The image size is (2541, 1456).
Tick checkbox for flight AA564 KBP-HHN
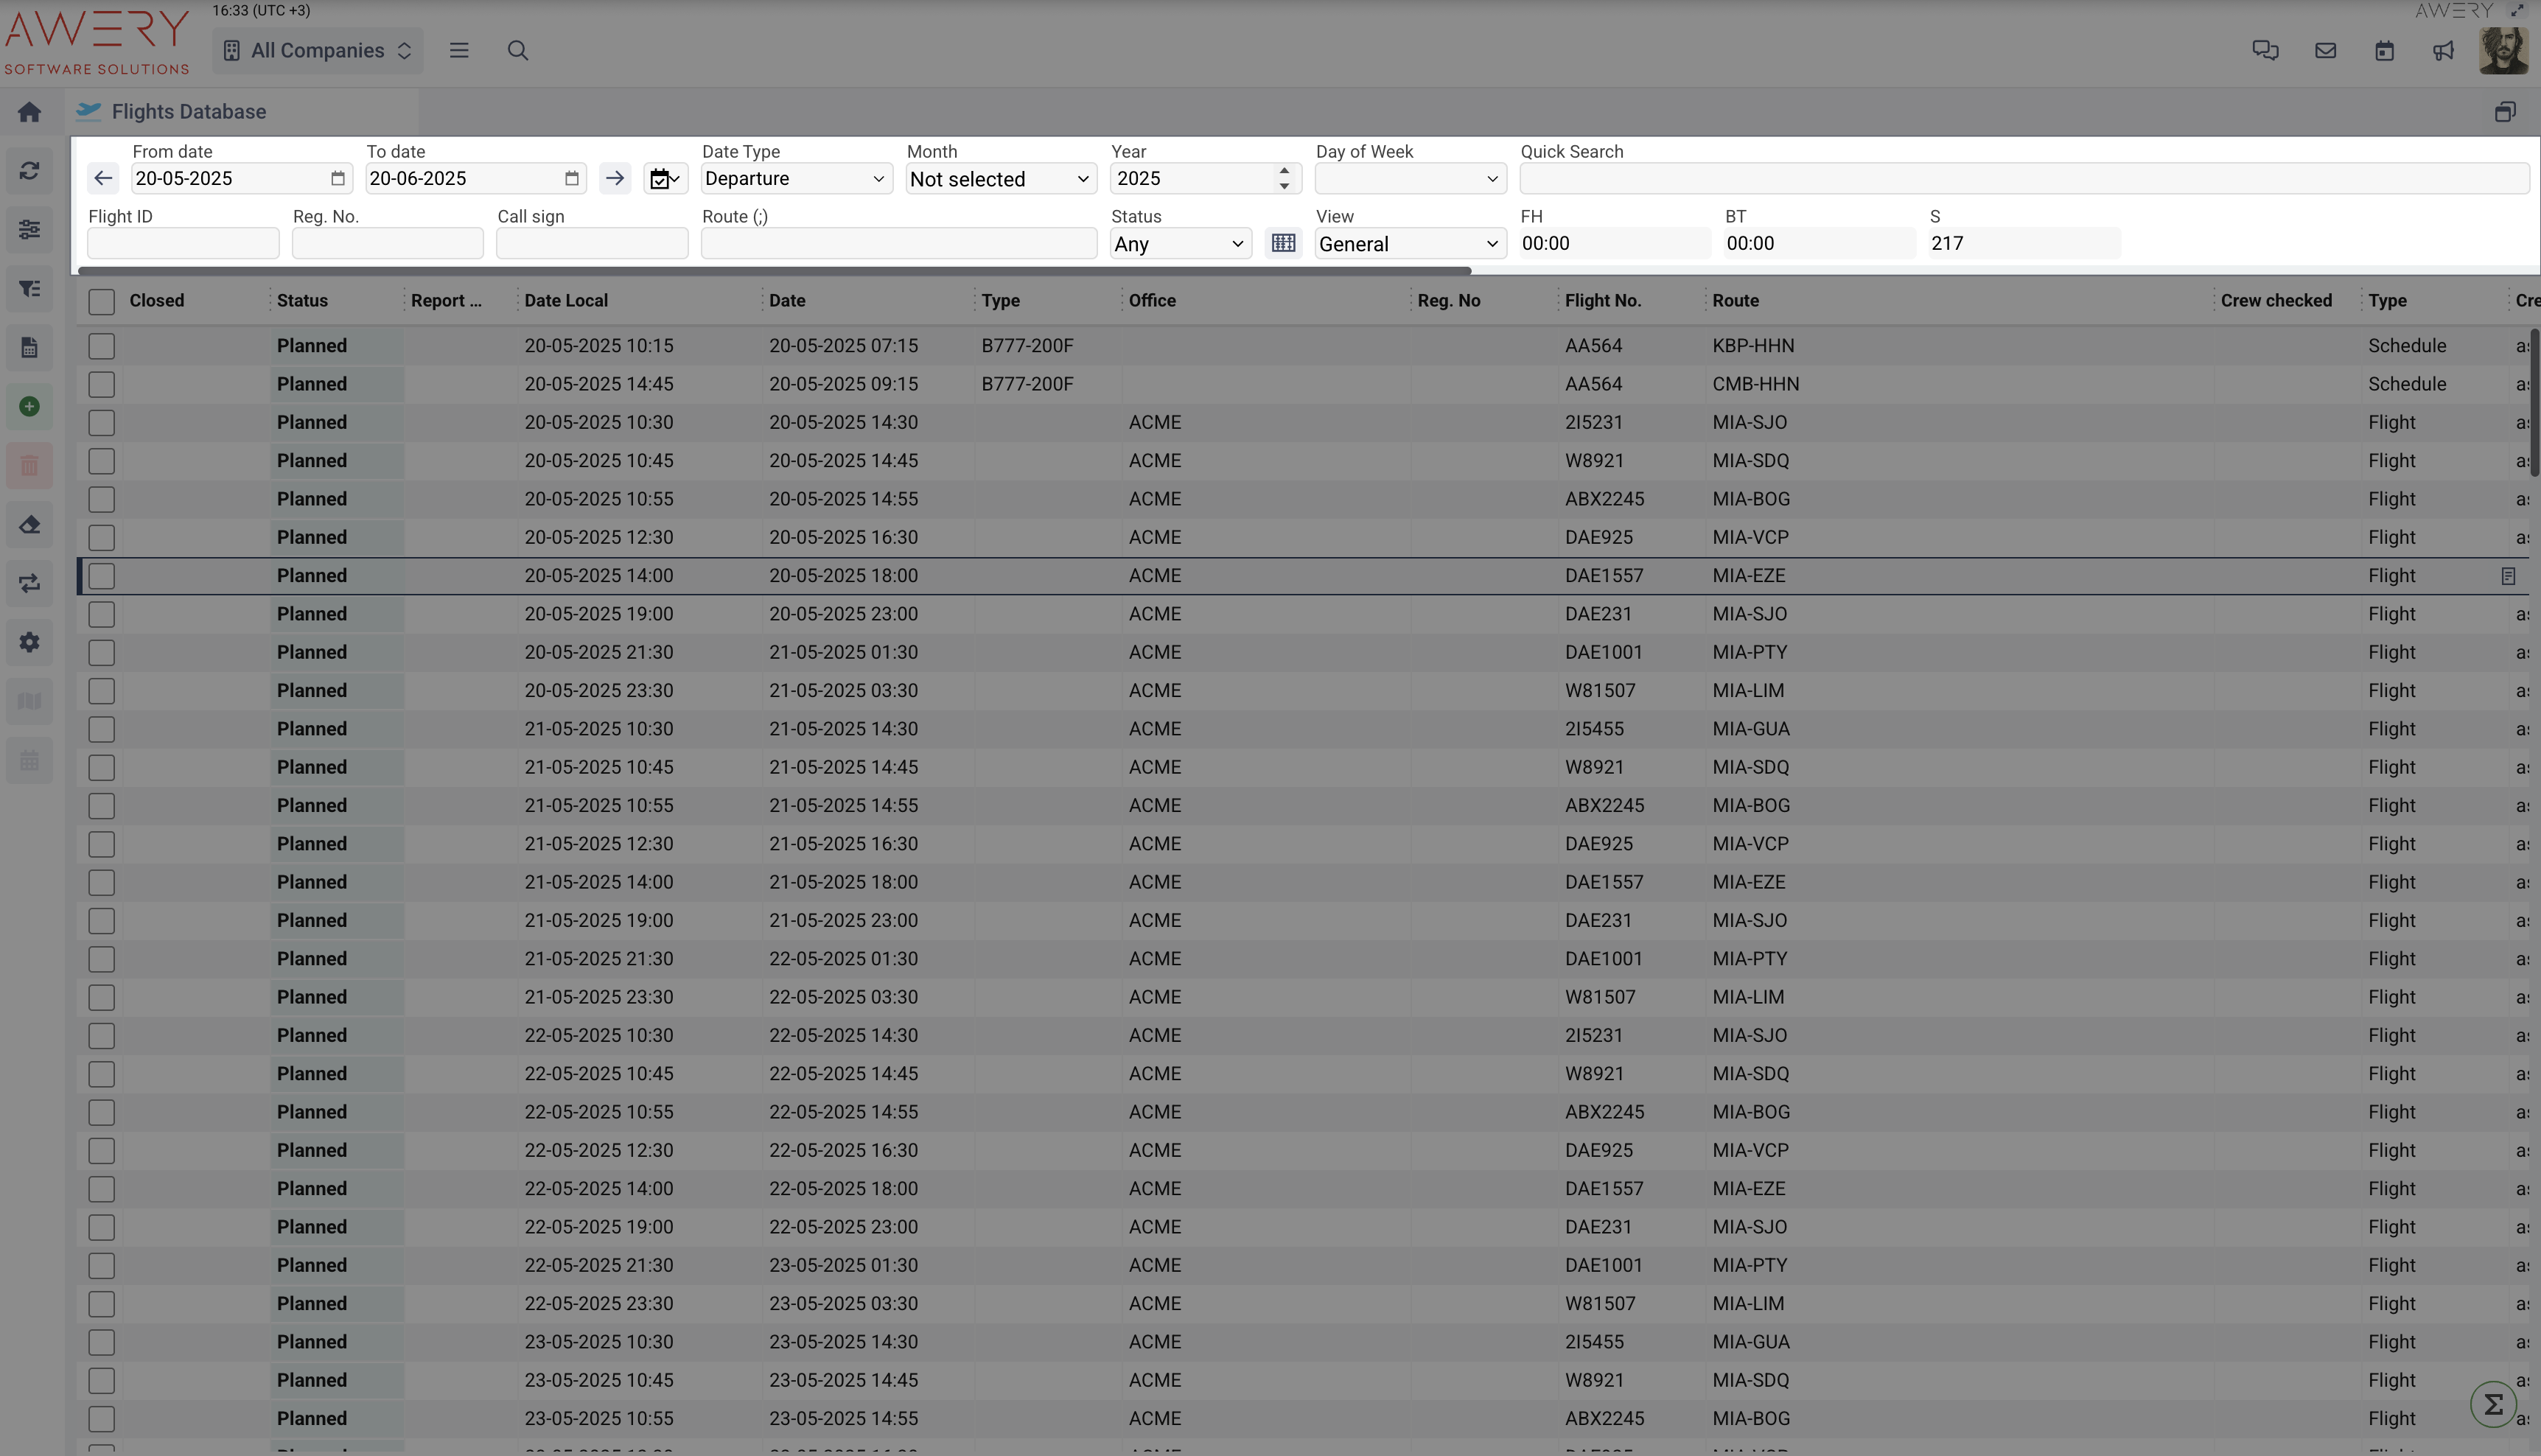(x=101, y=346)
